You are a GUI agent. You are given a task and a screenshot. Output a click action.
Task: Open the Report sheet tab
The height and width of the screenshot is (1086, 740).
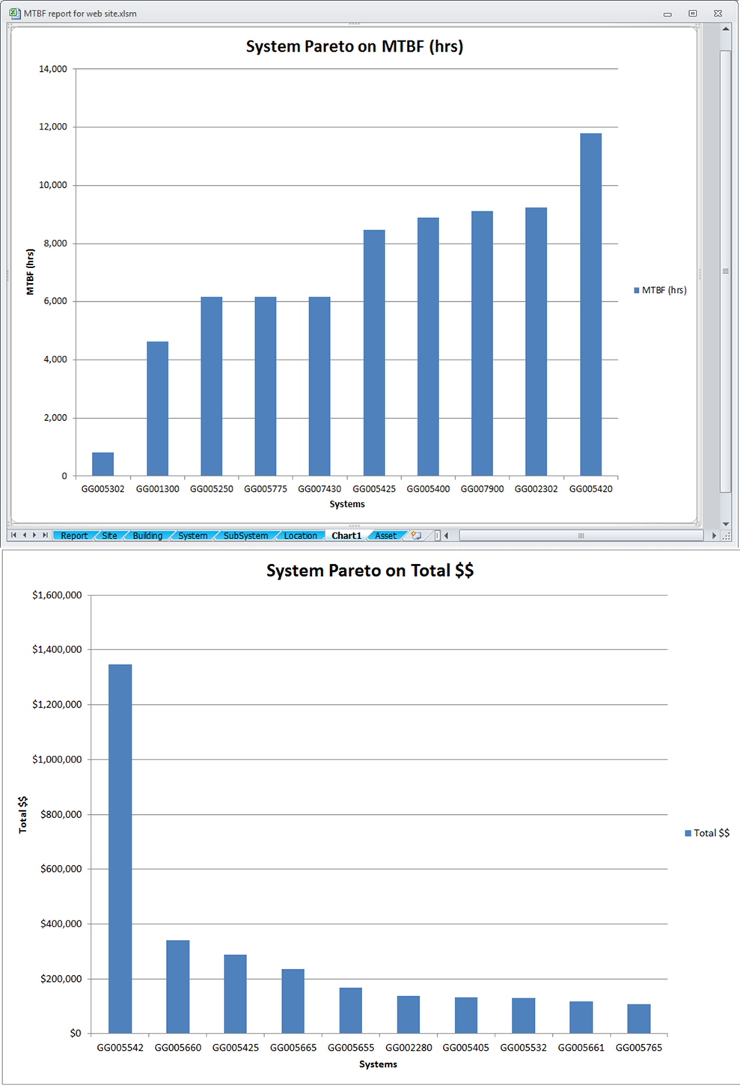(74, 536)
